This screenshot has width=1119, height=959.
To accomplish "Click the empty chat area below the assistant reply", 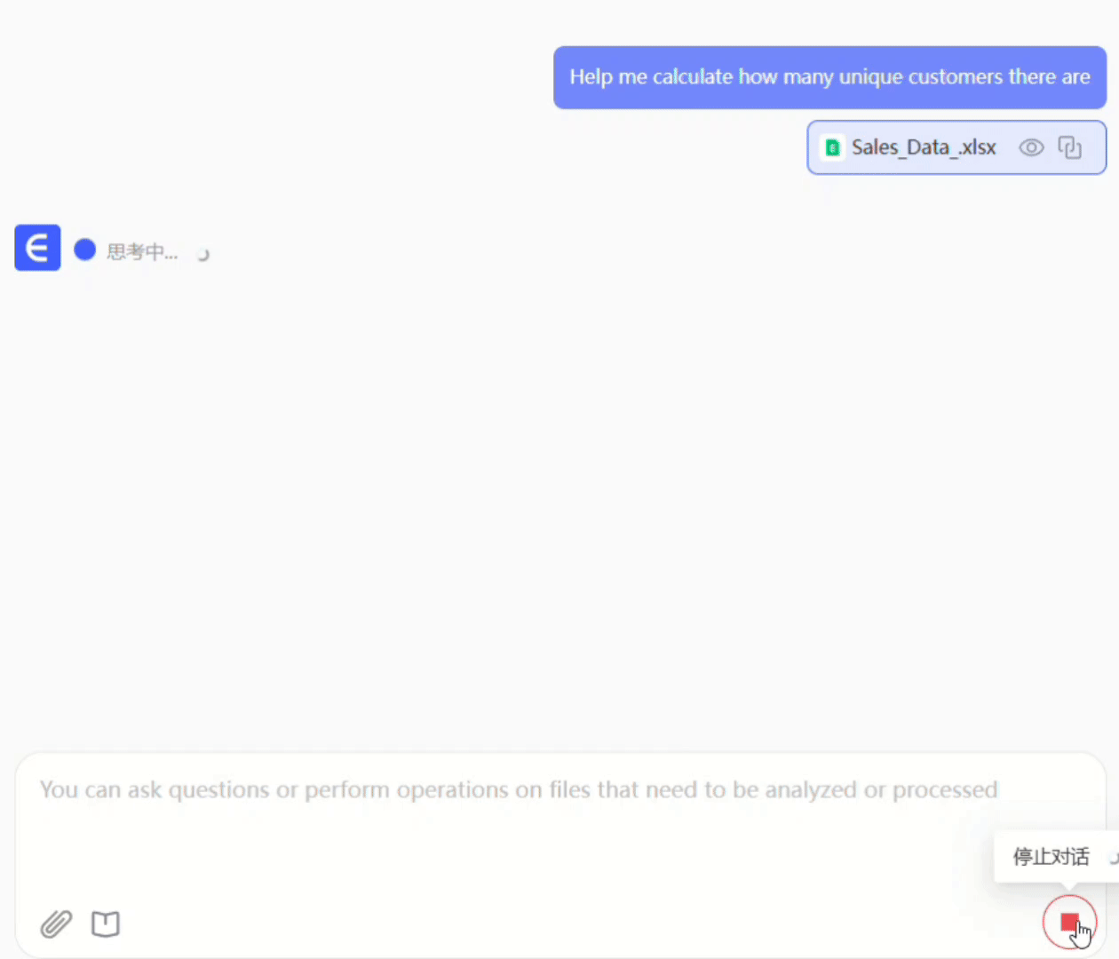I will point(559,497).
